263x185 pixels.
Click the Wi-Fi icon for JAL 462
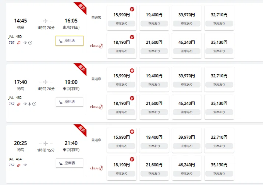(25, 104)
